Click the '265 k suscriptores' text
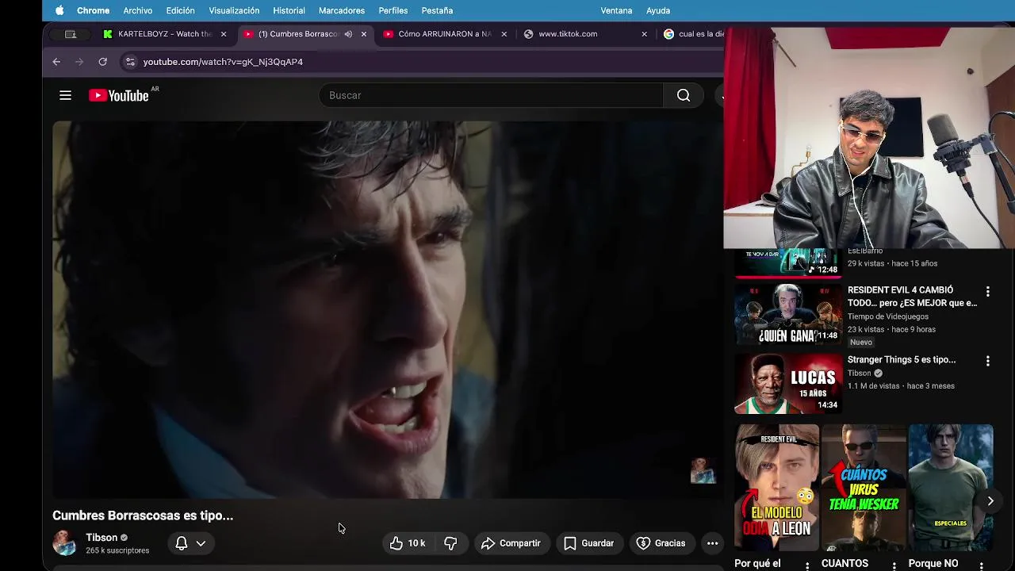 (x=117, y=550)
